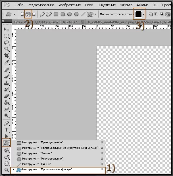Open the Выделение menu
173x176 pixels.
click(x=107, y=5)
